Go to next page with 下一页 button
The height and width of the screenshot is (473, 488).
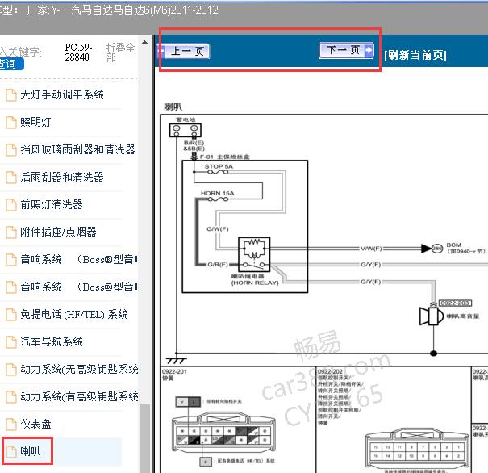click(346, 50)
